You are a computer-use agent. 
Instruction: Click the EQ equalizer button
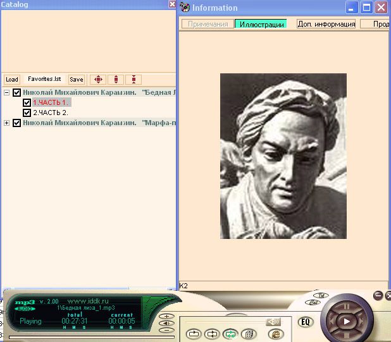[306, 322]
